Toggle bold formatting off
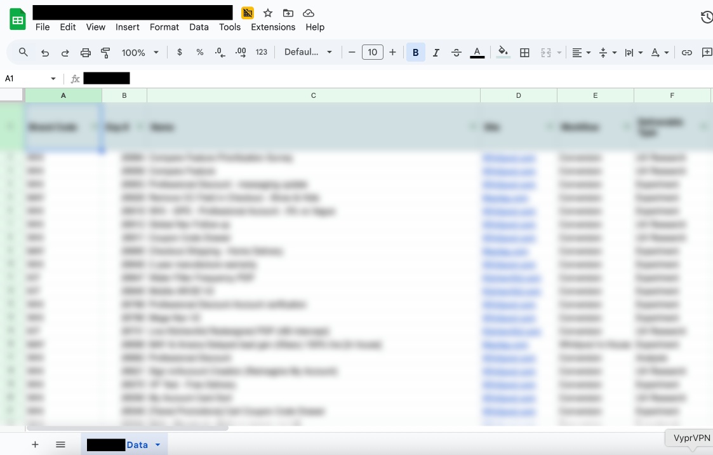Image resolution: width=713 pixels, height=455 pixels. point(416,52)
